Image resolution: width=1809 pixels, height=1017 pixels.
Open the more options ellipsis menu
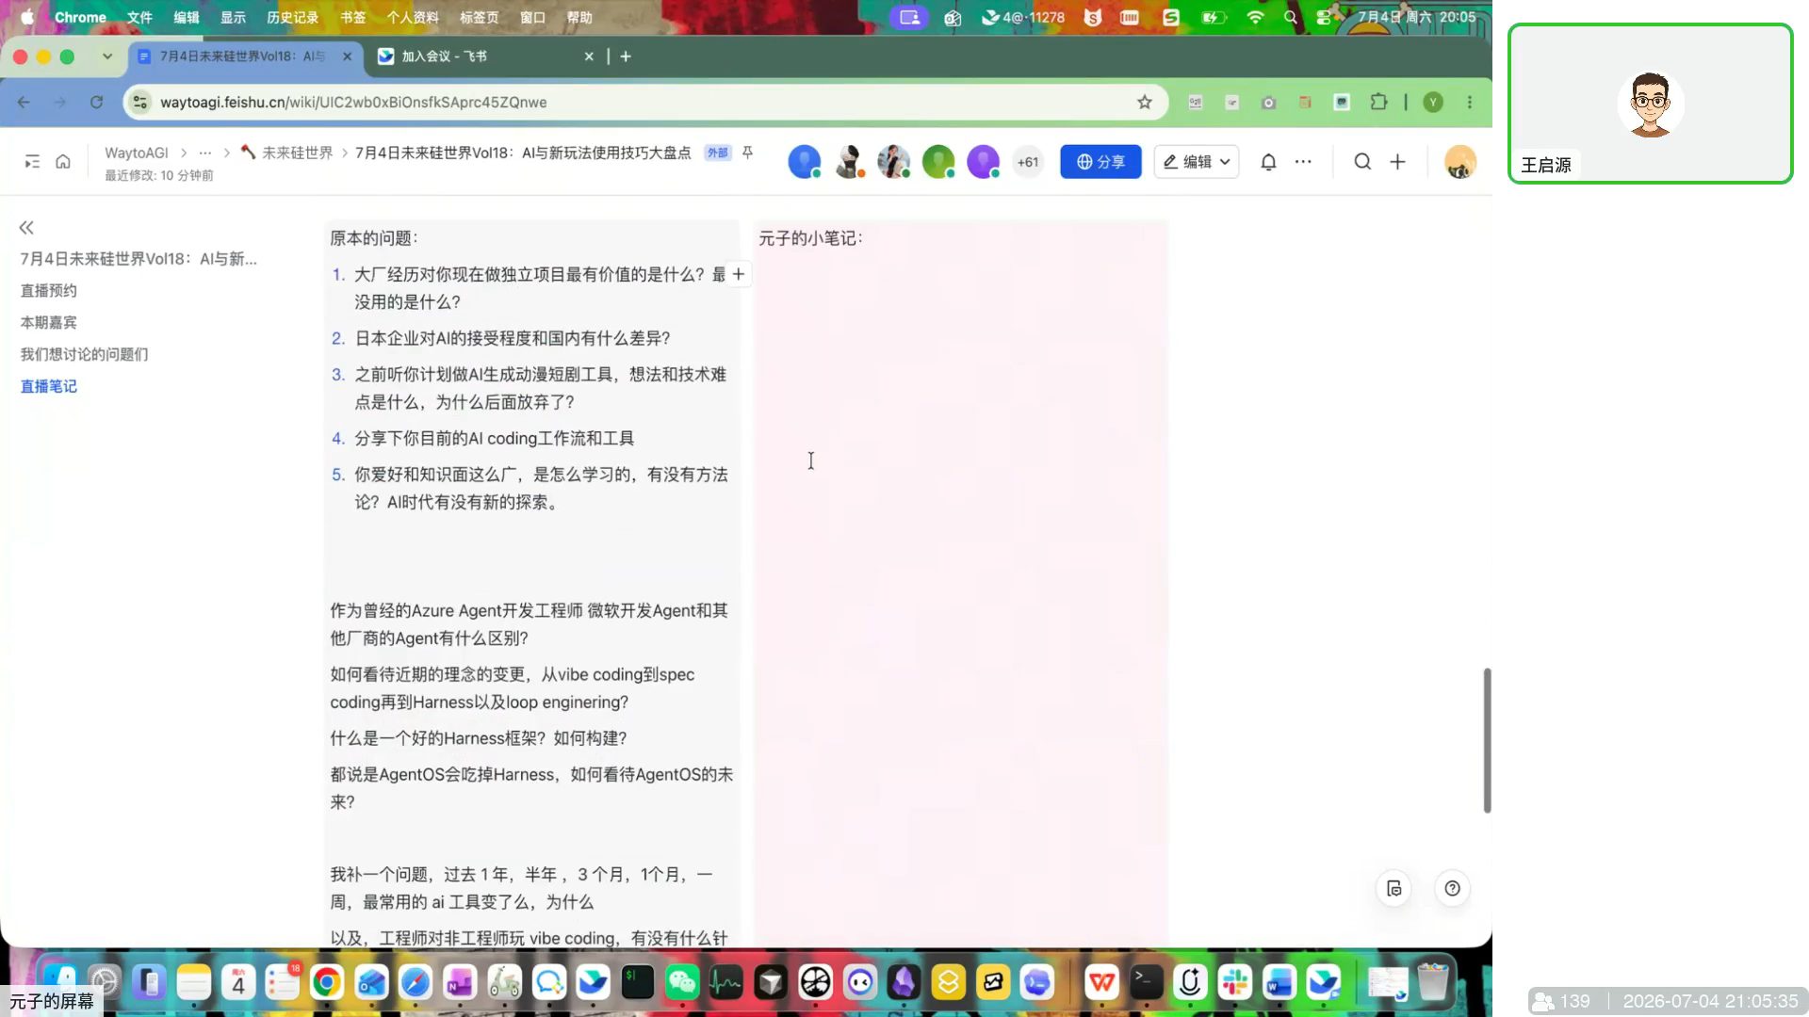1303,162
